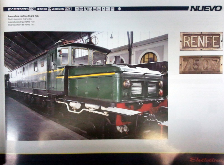The height and width of the screenshot is (165, 224).
Task: Select the line 'Elektrolokomotive der RENFE 7507'
Action: [x=21, y=25]
